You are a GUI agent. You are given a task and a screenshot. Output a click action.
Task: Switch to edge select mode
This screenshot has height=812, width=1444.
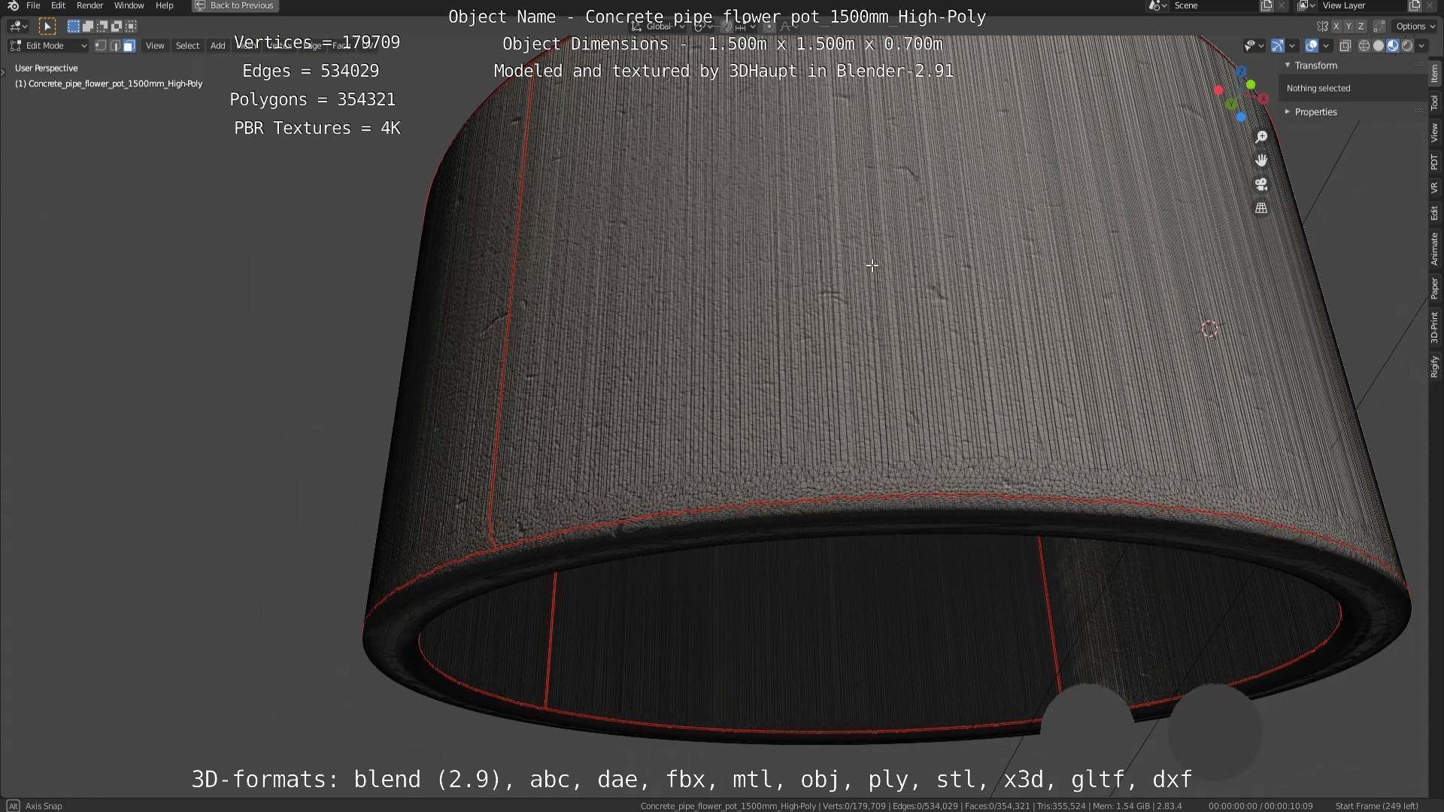tap(114, 46)
